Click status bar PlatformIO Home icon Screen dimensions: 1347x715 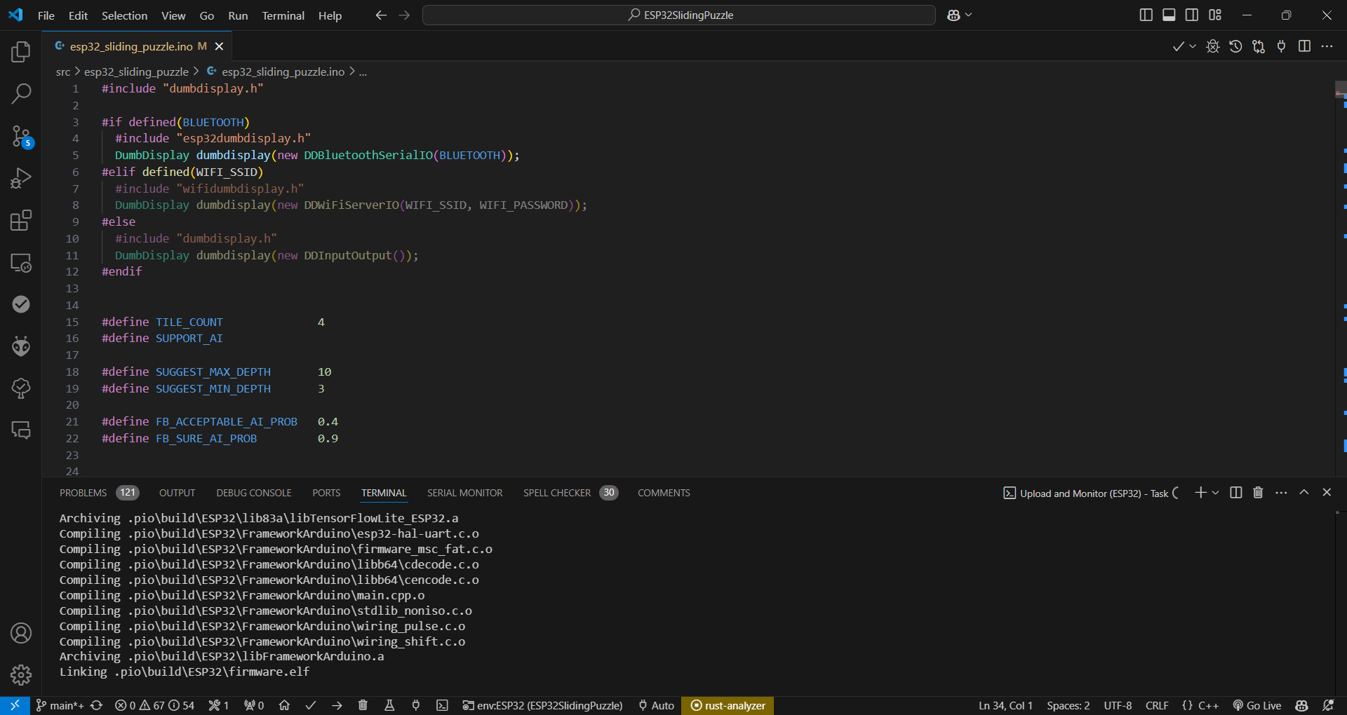point(284,705)
